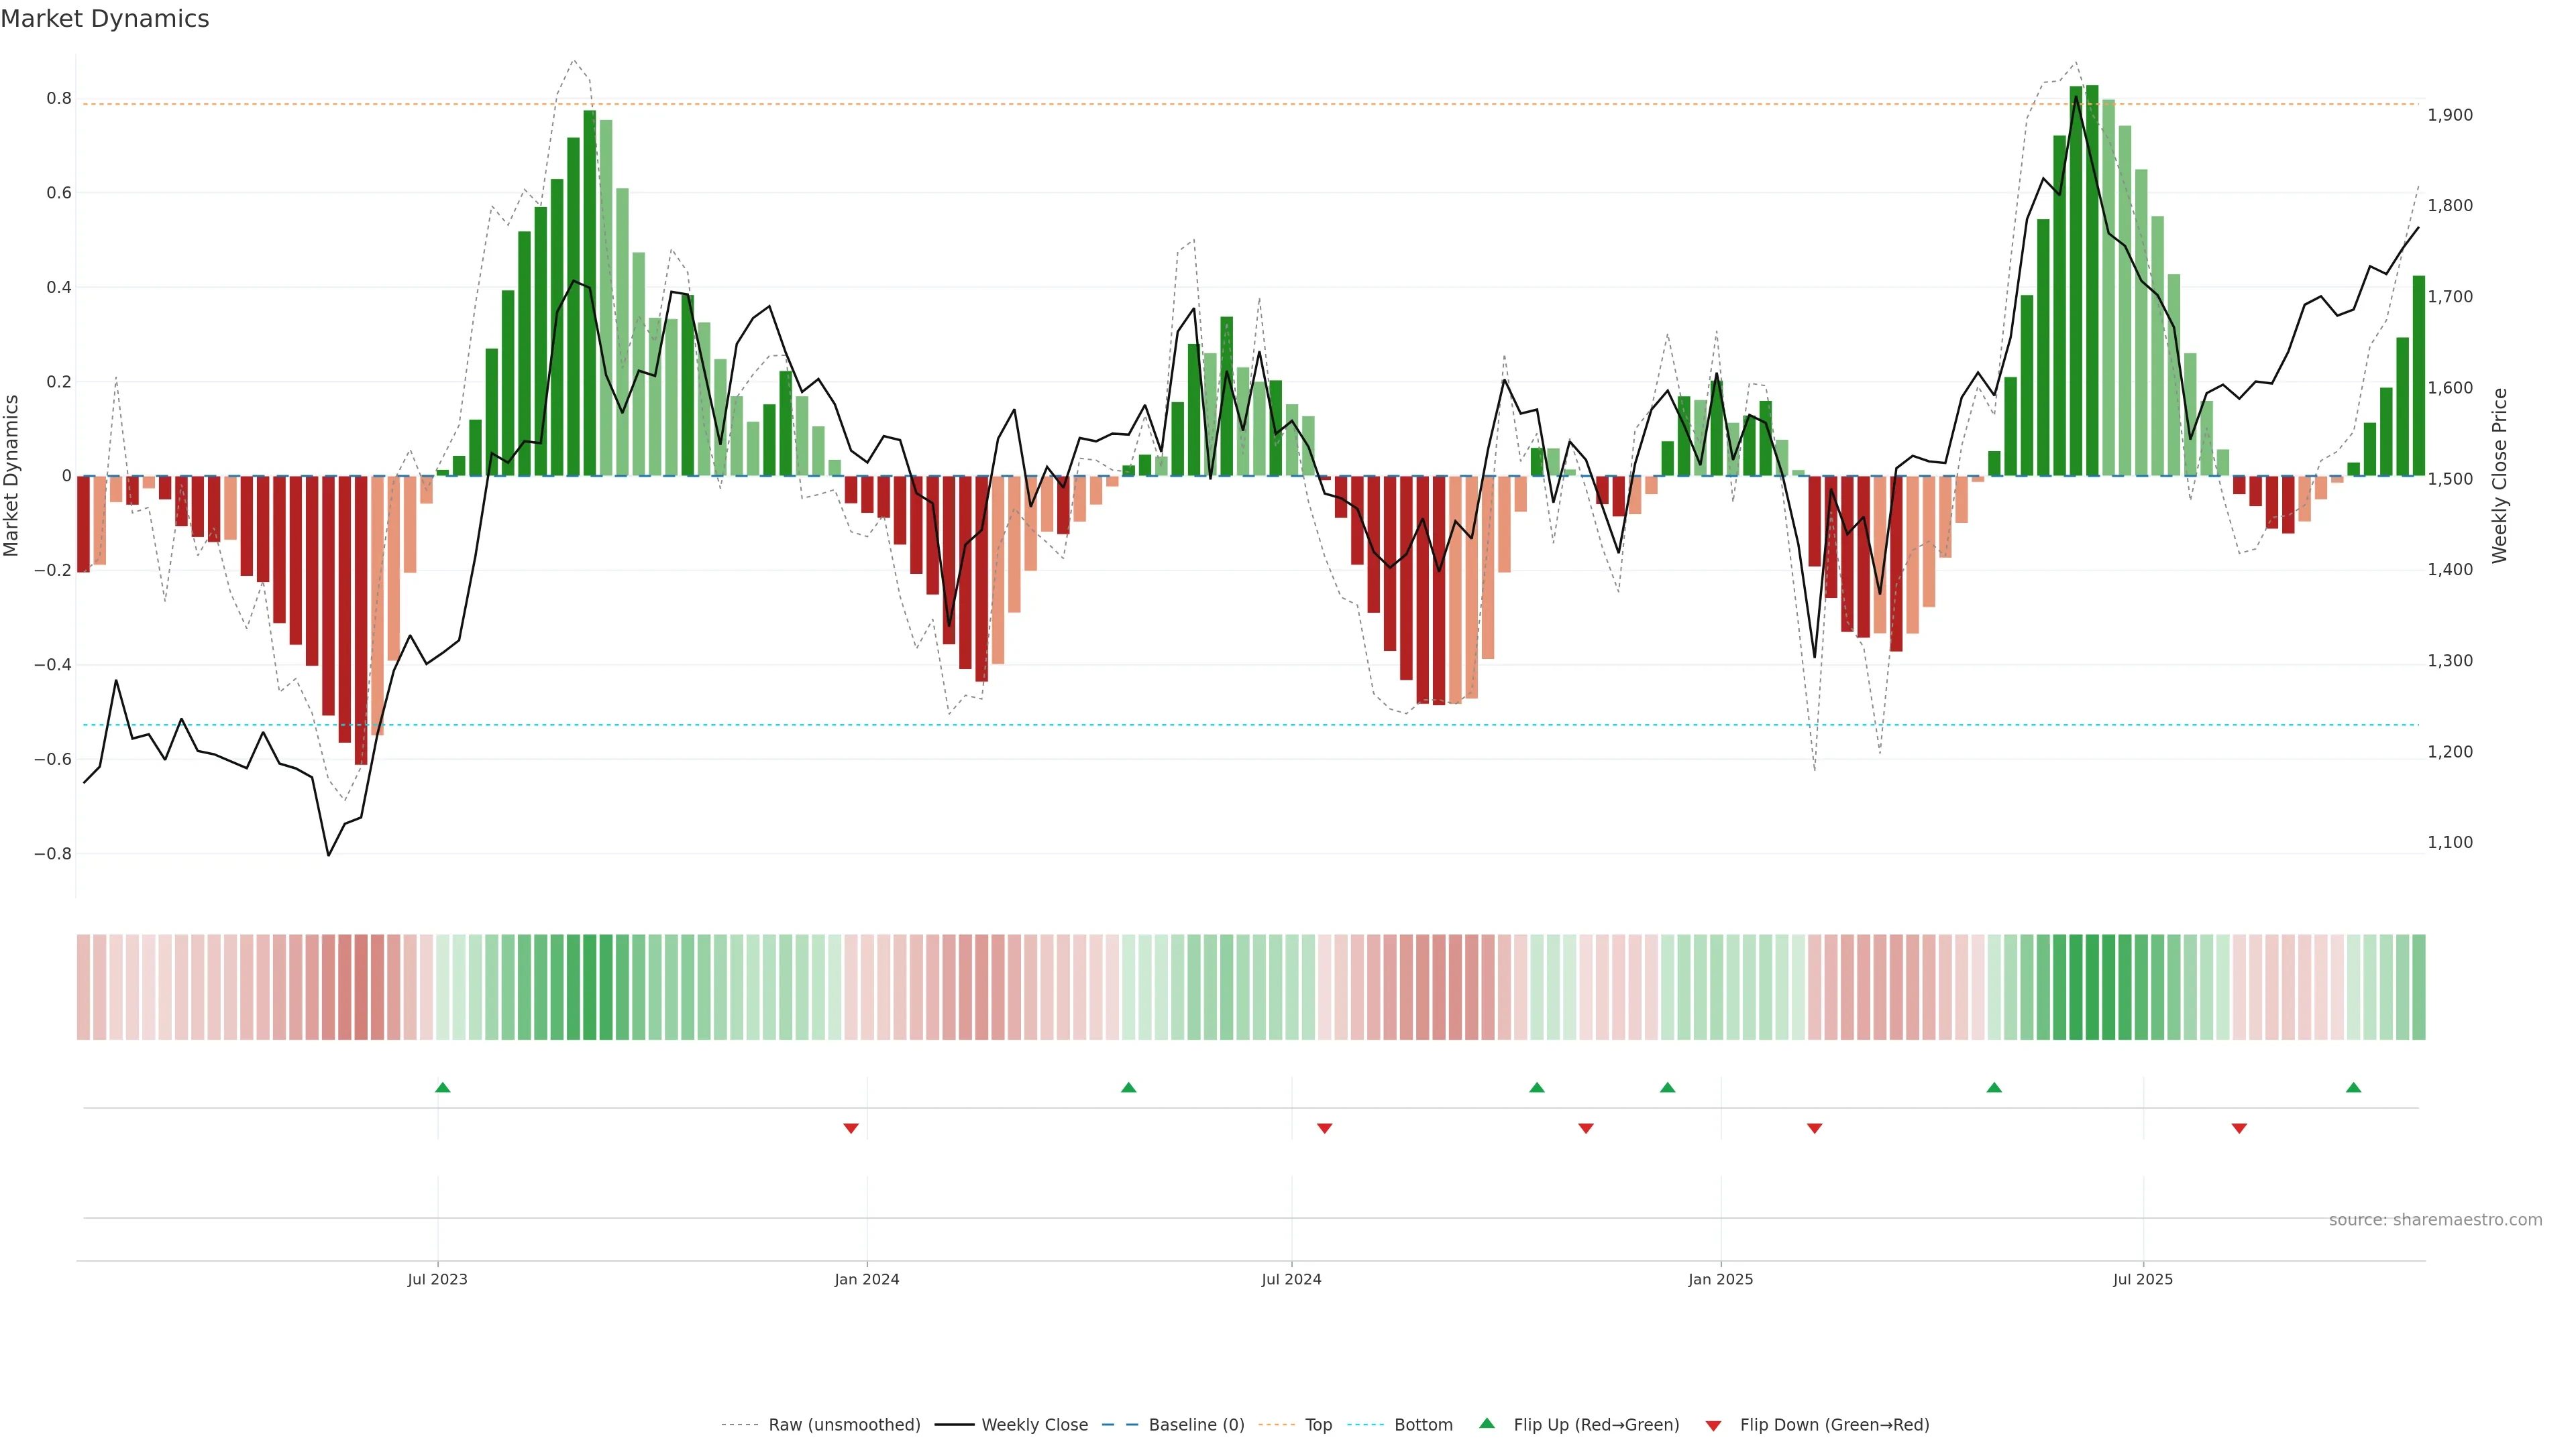2576x1448 pixels.
Task: Click the Market Dynamics chart title
Action: click(x=105, y=19)
